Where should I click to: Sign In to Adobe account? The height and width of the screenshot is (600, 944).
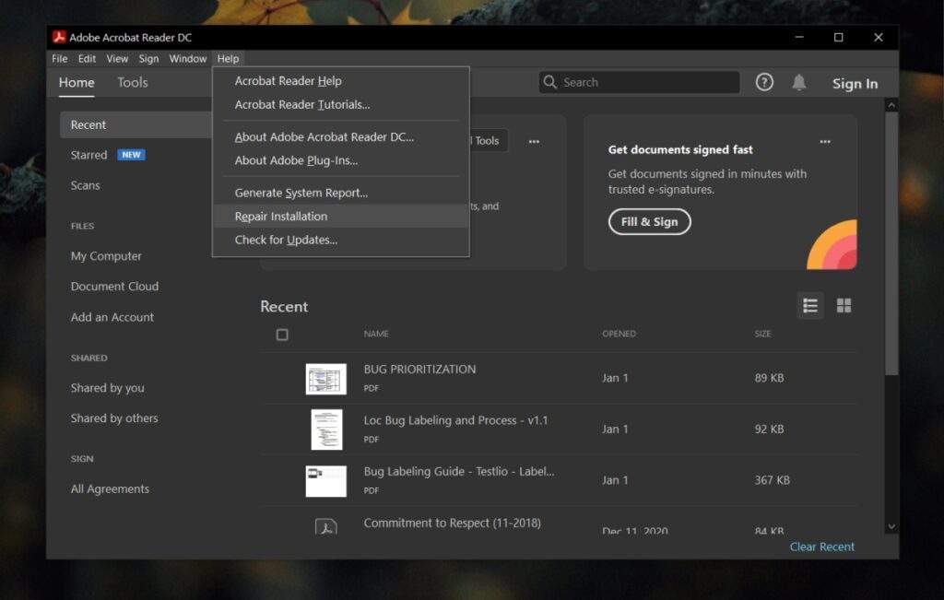tap(854, 83)
